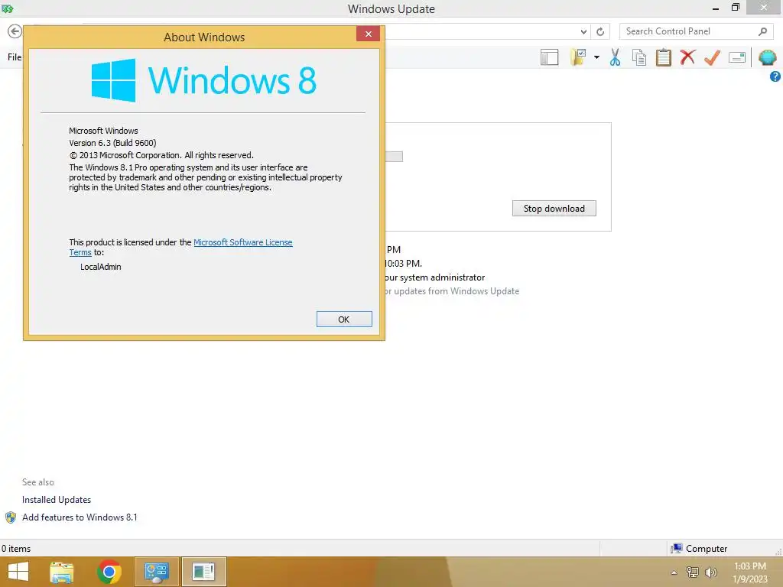783x587 pixels.
Task: Click the Back arrow in Windows Update
Action: [x=15, y=31]
